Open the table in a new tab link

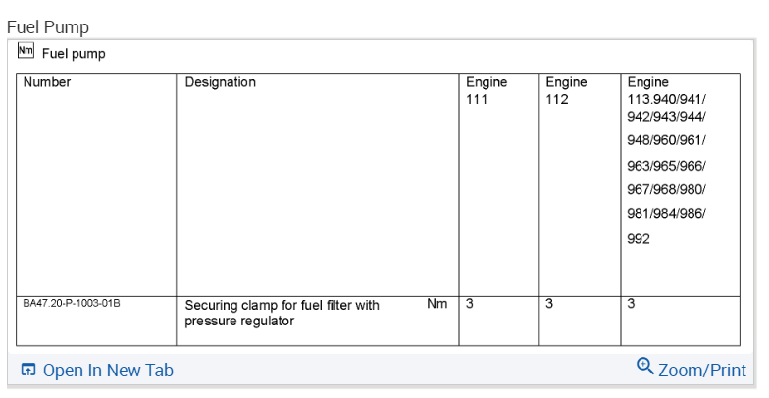(108, 371)
